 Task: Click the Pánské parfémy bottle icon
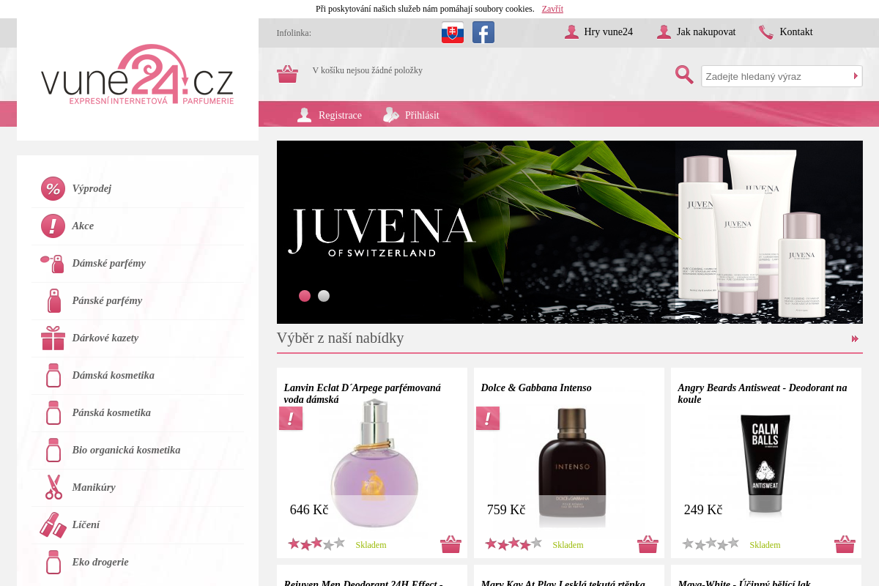coord(53,300)
